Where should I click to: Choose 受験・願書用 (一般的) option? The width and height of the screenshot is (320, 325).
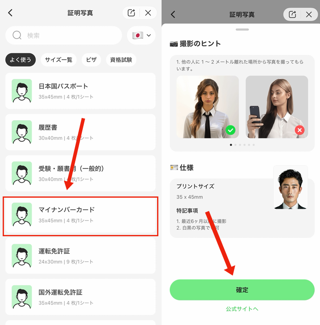tap(80, 173)
